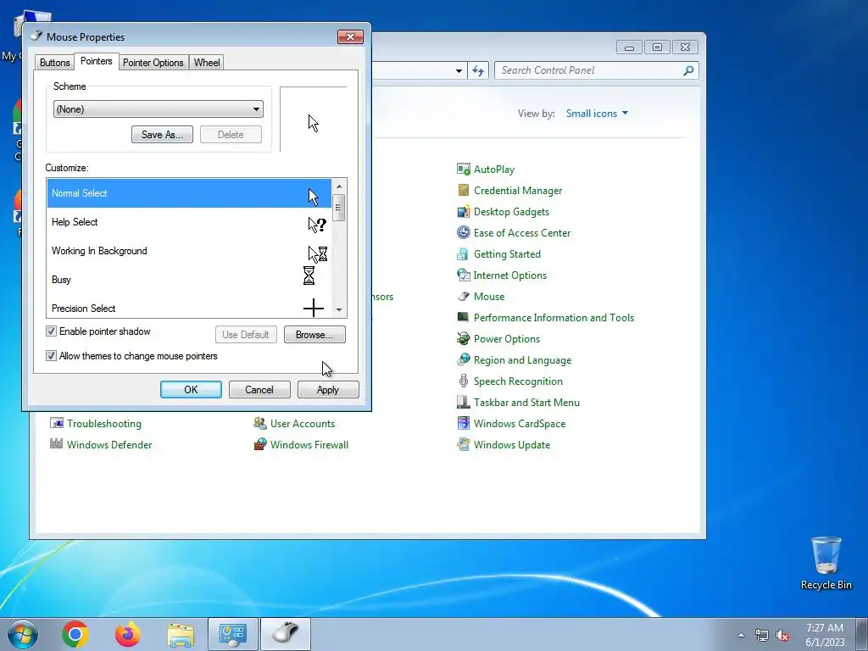The width and height of the screenshot is (868, 651).
Task: Click the network tray icon
Action: pyautogui.click(x=762, y=635)
